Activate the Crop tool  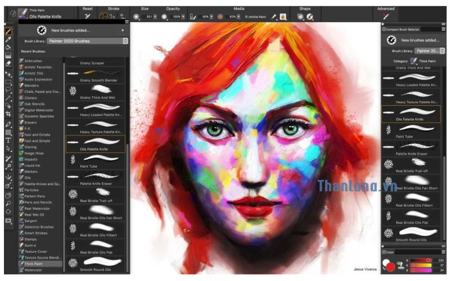click(8, 114)
